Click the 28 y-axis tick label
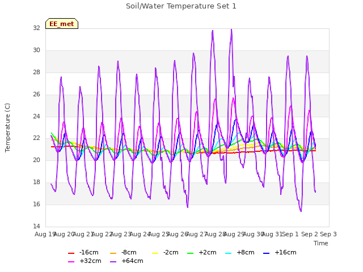This screenshot has height=272, width=363. coord(36,73)
